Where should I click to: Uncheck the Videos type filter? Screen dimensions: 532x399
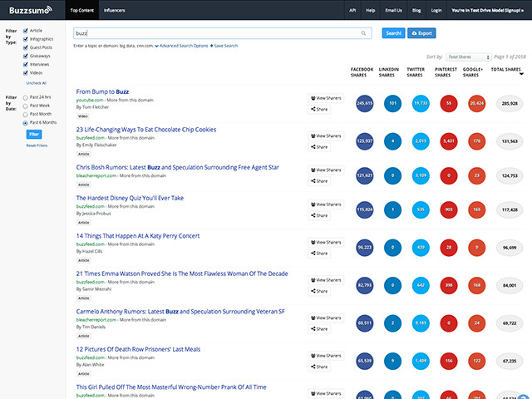pos(25,73)
